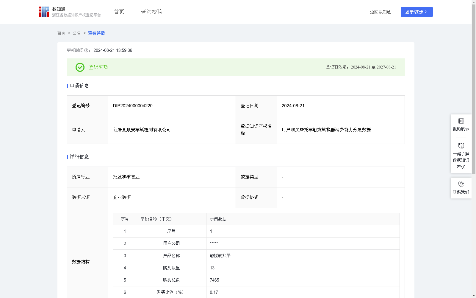The image size is (476, 298).
Task: Click the 0.17 sample value
Action: pyautogui.click(x=214, y=292)
